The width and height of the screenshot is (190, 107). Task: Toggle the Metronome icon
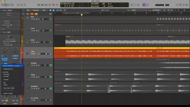coord(148,5)
